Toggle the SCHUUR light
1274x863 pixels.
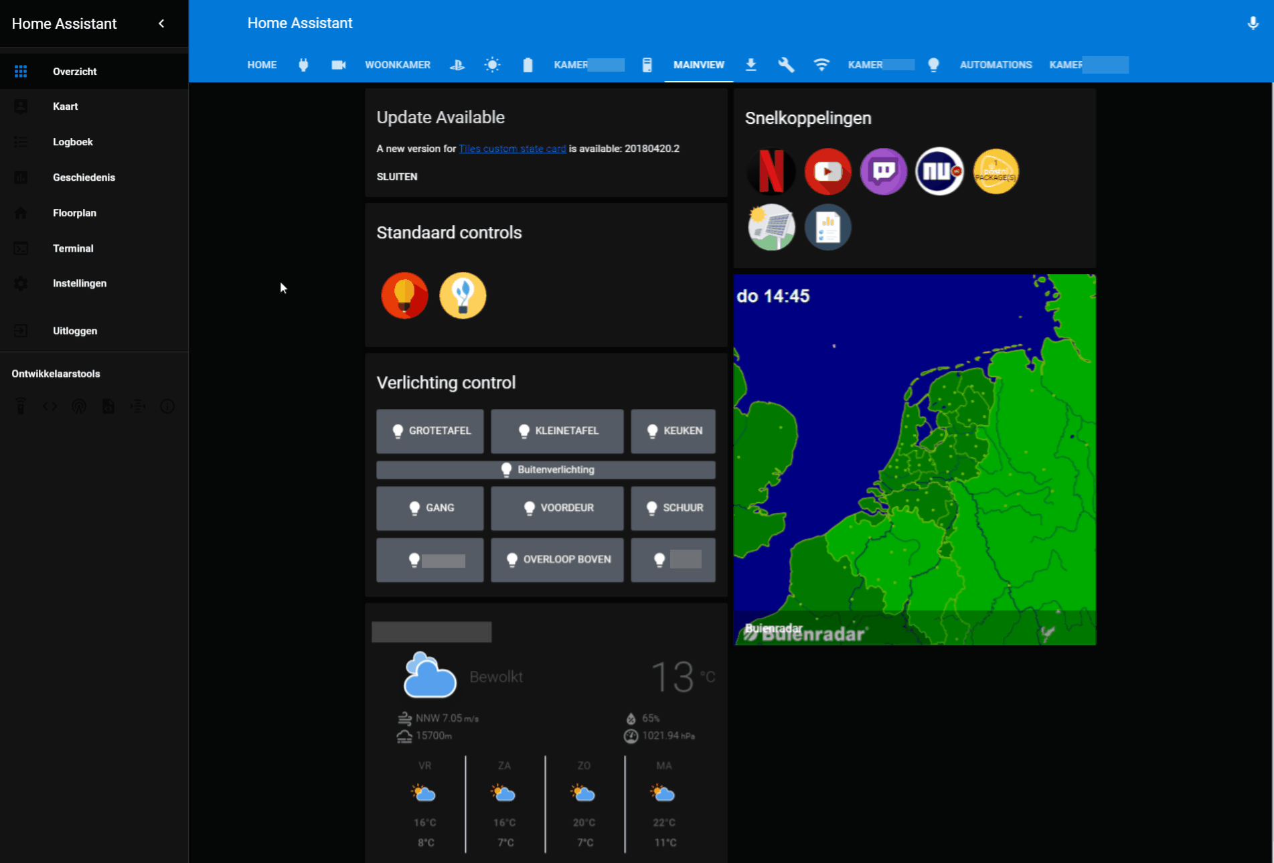673,508
